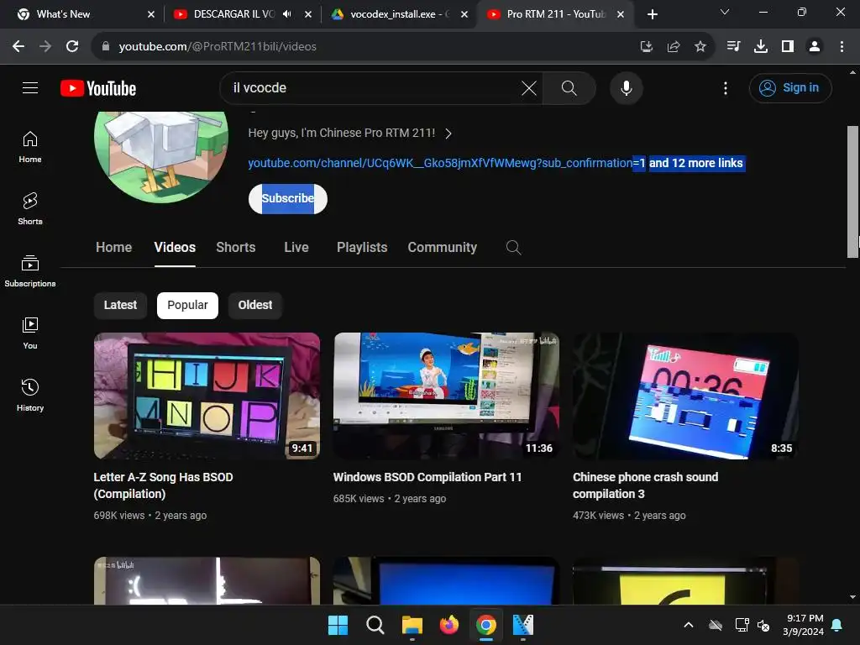The image size is (860, 645).
Task: Open the channel Live tab
Action: point(296,248)
